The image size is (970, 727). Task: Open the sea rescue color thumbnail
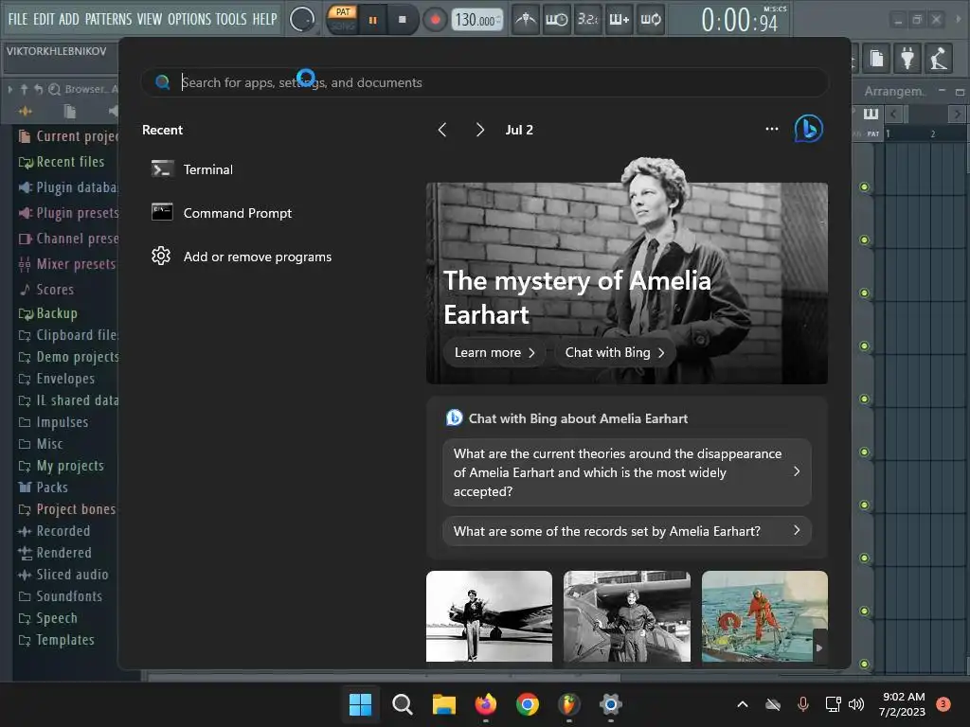(x=764, y=616)
